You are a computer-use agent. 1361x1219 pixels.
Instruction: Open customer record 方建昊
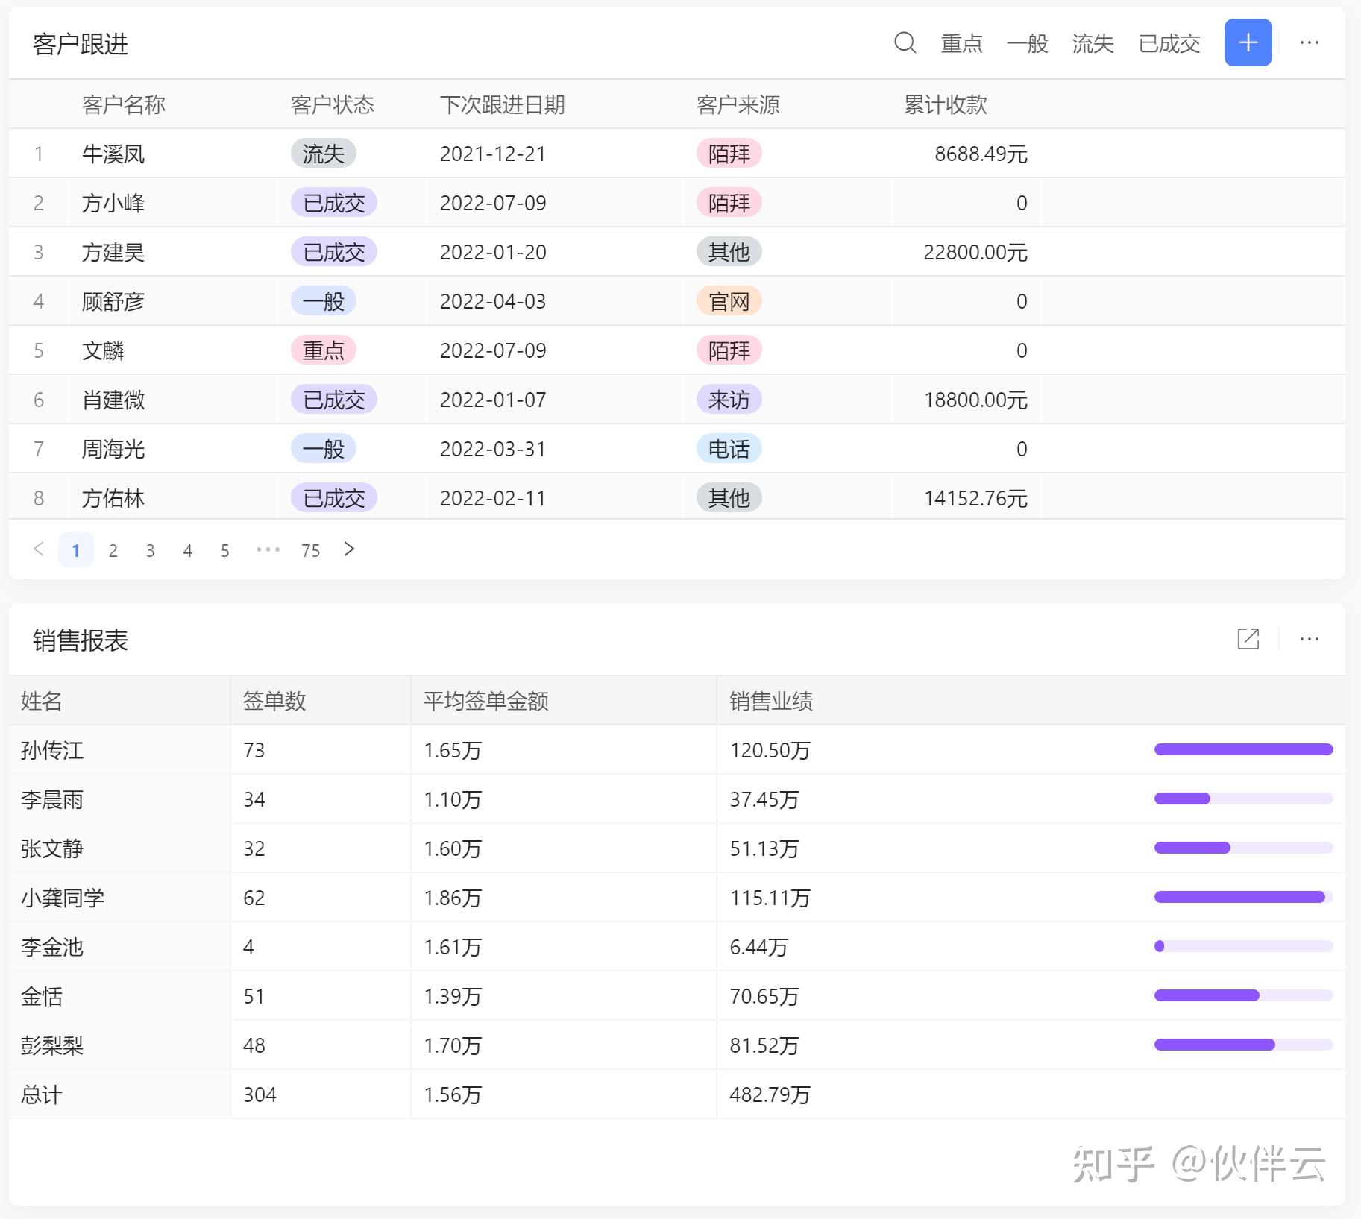[x=113, y=252]
